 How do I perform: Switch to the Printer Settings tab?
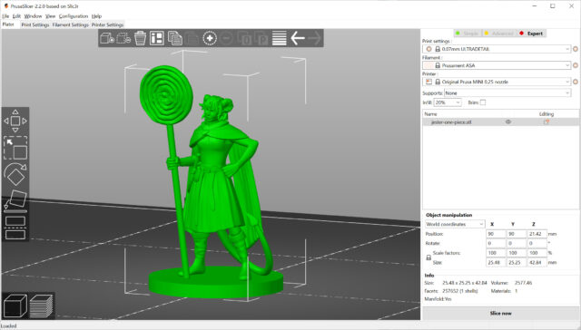[x=107, y=24]
